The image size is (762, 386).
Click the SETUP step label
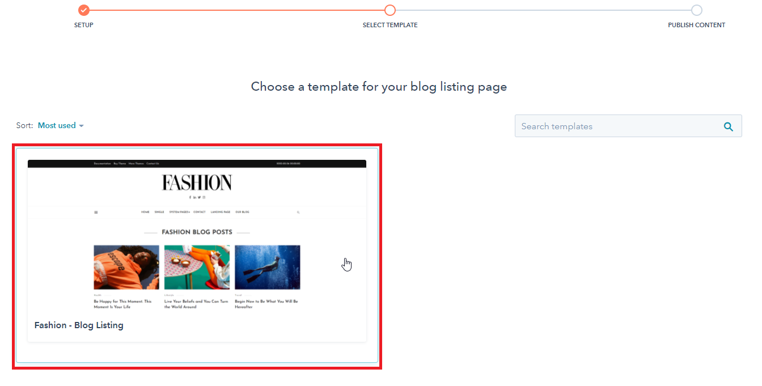(84, 25)
